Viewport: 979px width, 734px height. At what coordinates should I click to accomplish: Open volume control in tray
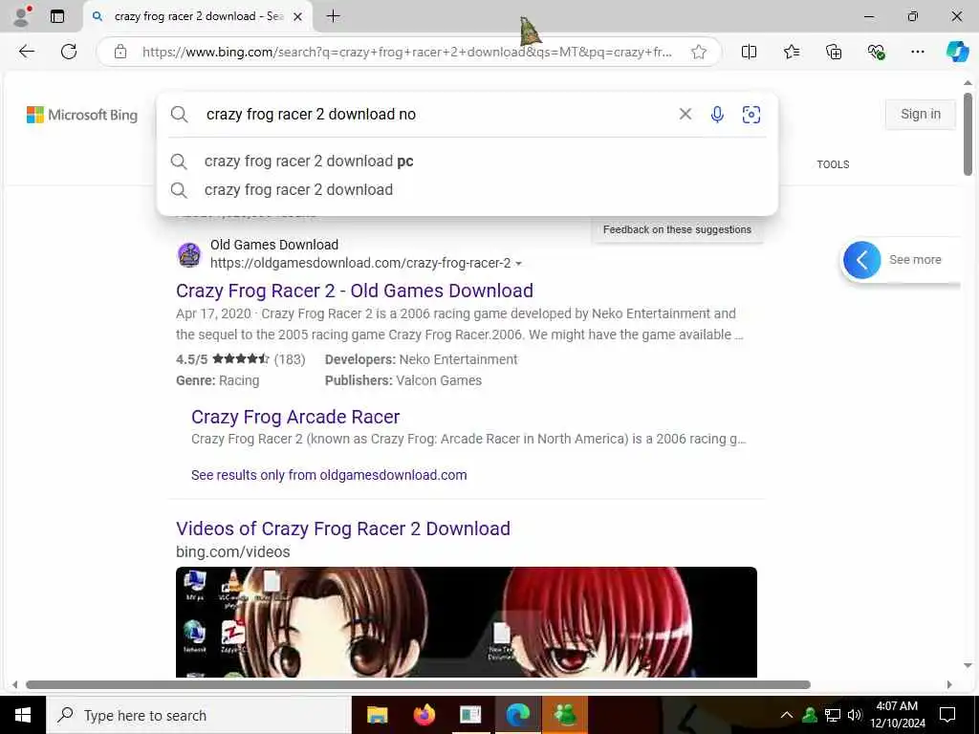(x=856, y=715)
